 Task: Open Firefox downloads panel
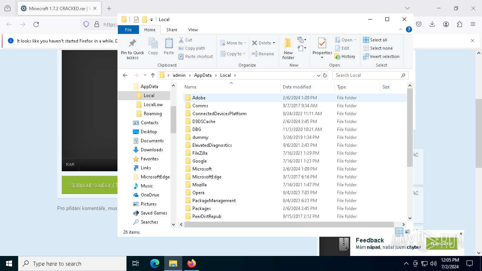click(x=432, y=24)
